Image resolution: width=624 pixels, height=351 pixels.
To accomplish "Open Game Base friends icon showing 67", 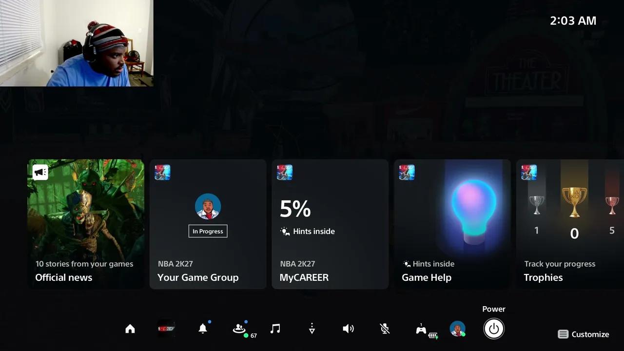I will pos(239,329).
